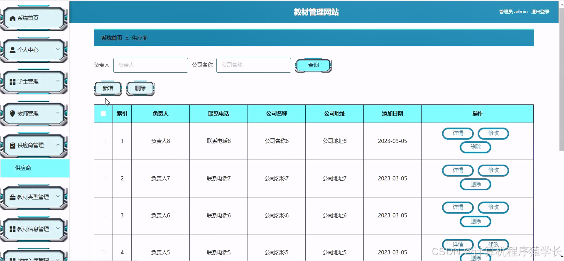The width and height of the screenshot is (564, 261).
Task: Select the 供应商 submenu item
Action: coord(35,168)
